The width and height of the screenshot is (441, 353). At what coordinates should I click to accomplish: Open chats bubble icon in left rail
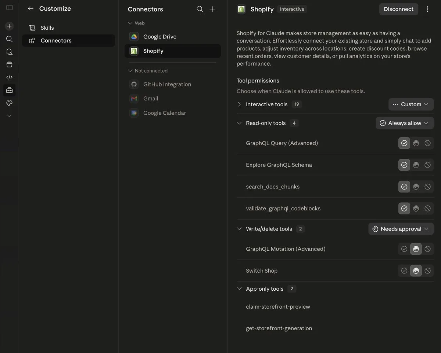(10, 52)
